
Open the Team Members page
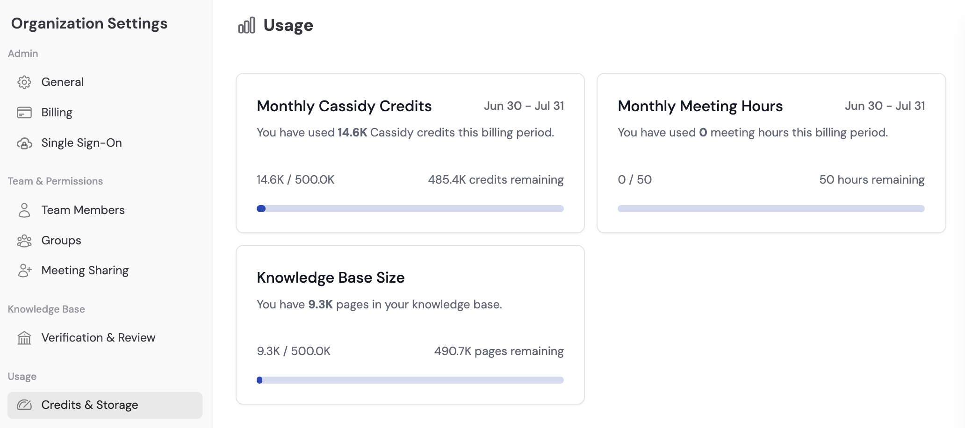click(83, 210)
